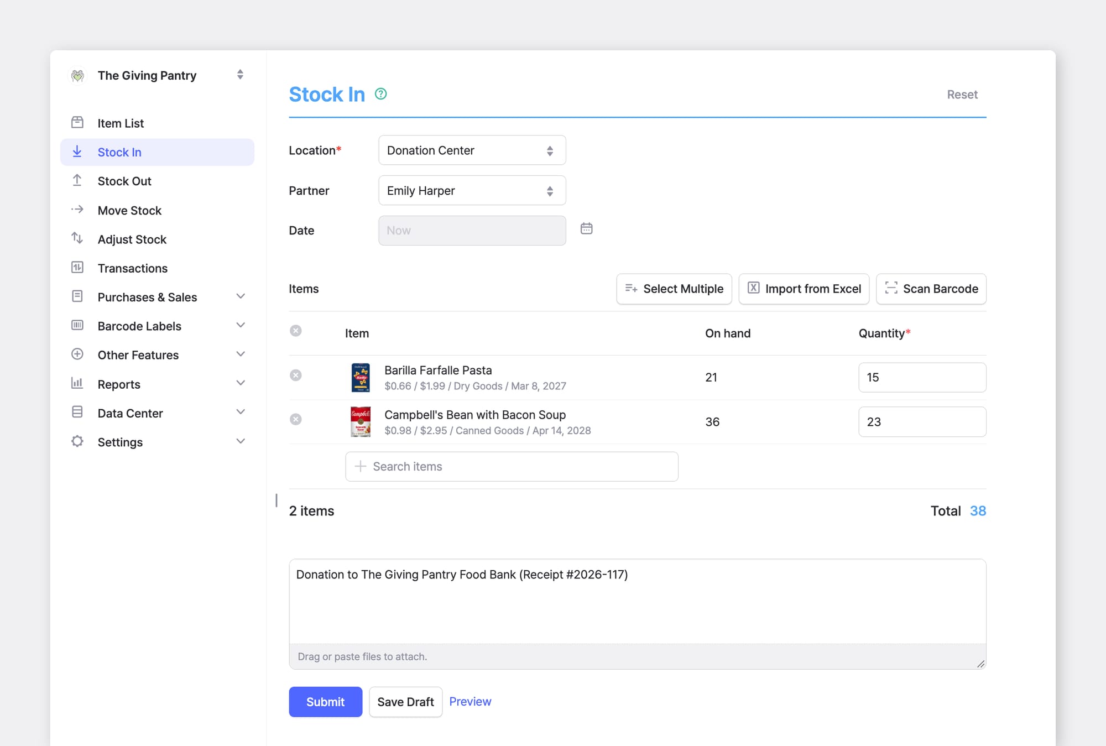1106x746 pixels.
Task: Focus the Search items field
Action: (512, 467)
